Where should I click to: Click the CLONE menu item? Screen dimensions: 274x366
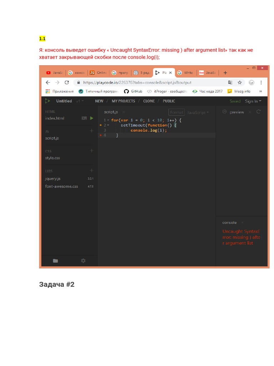click(149, 101)
